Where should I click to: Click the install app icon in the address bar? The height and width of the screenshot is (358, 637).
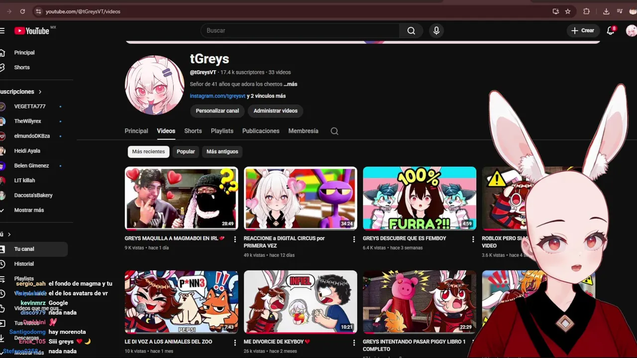click(555, 11)
